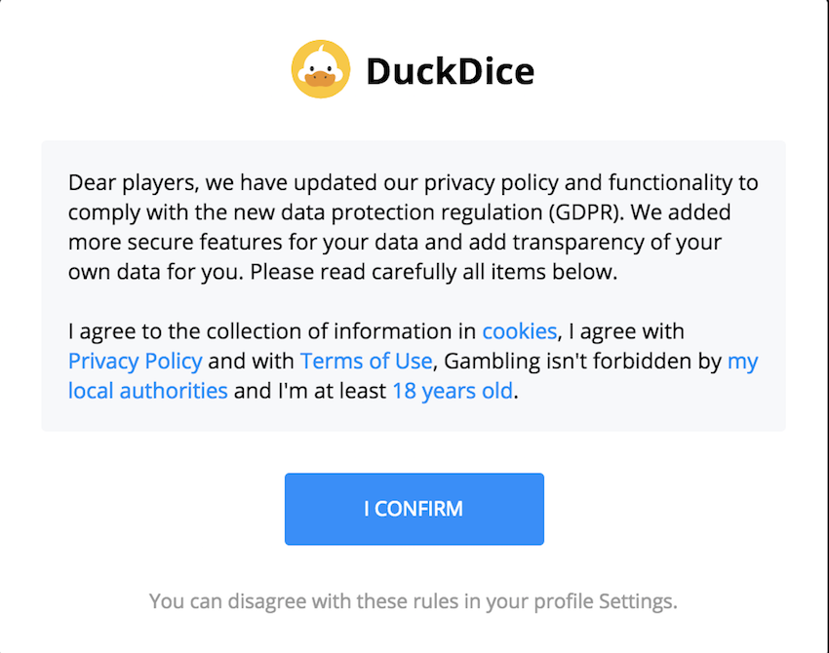Click the yellow duck logo icon
Viewport: 829px width, 653px height.
tap(321, 69)
